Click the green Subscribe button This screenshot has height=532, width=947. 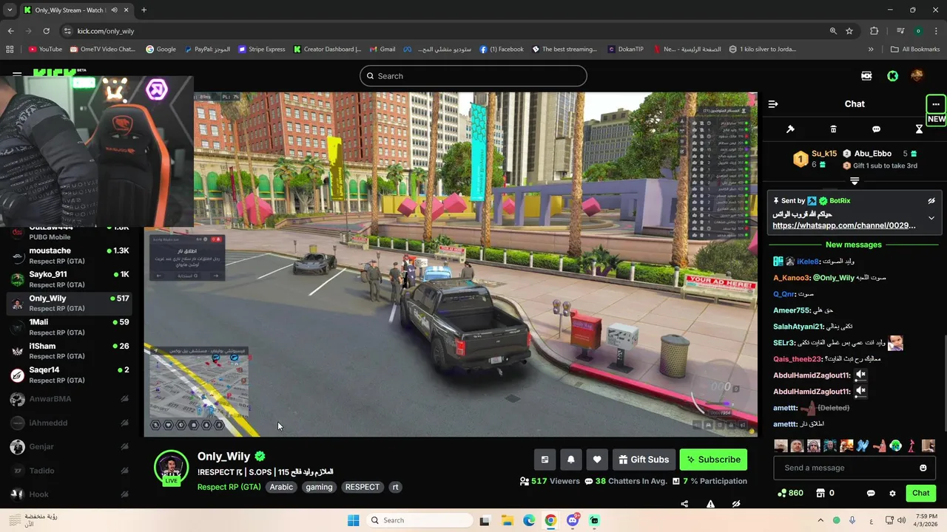pos(713,460)
